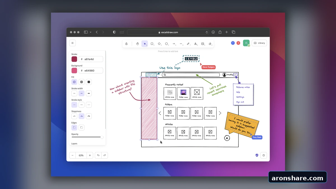Set Fill to cross-hatch pattern

click(81, 82)
